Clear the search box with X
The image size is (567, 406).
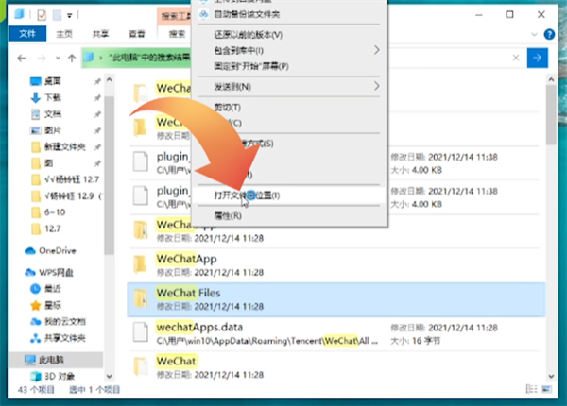tap(516, 58)
